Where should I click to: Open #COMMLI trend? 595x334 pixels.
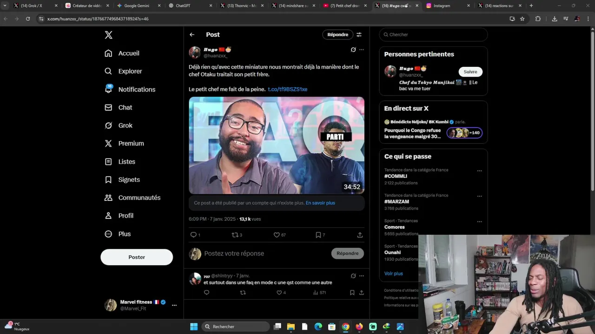coord(396,176)
